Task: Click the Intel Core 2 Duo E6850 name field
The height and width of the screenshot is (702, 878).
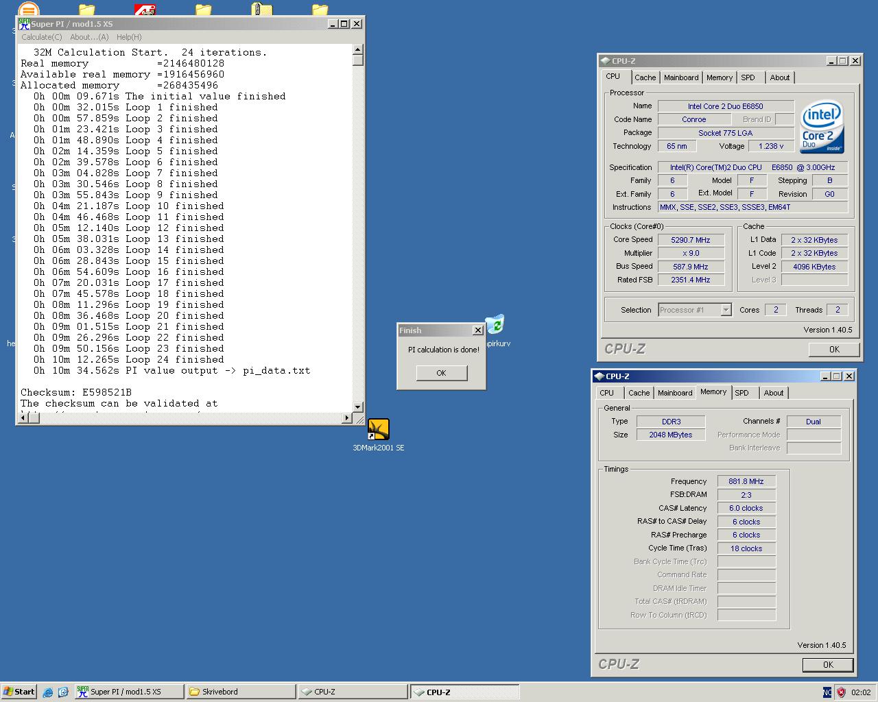Action: coord(726,106)
